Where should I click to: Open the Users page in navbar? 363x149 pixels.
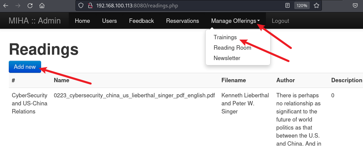(x=109, y=21)
